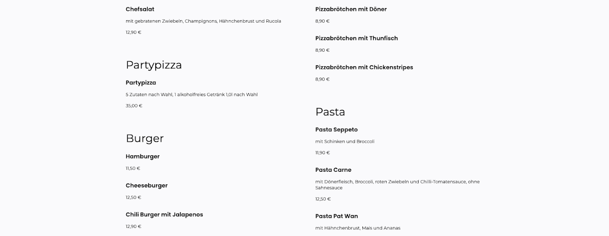
Task: Click the 11,50 € Hamburger price
Action: coord(133,168)
